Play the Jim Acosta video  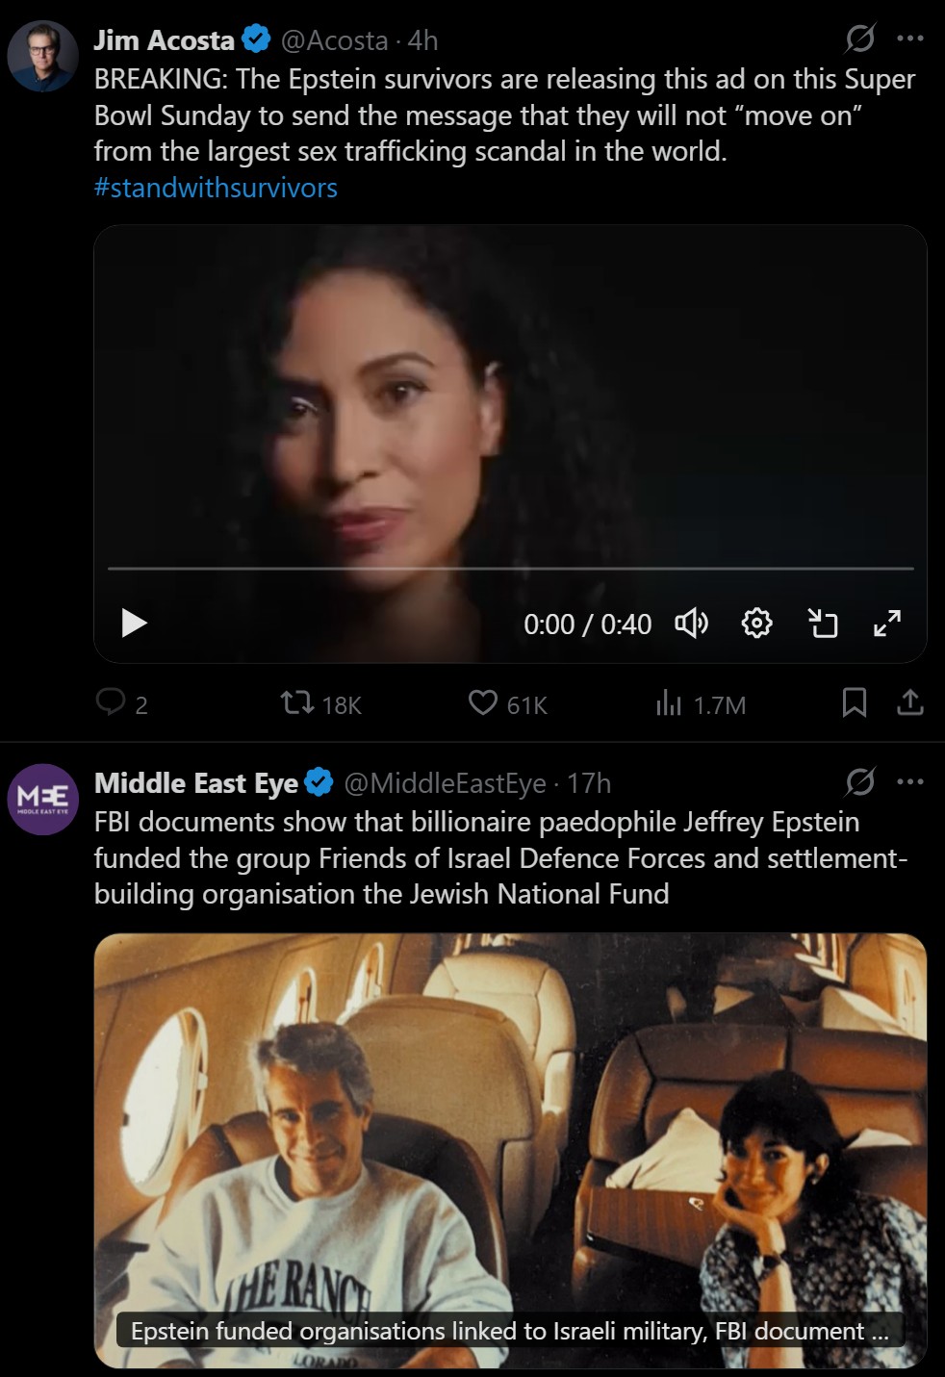pos(135,624)
